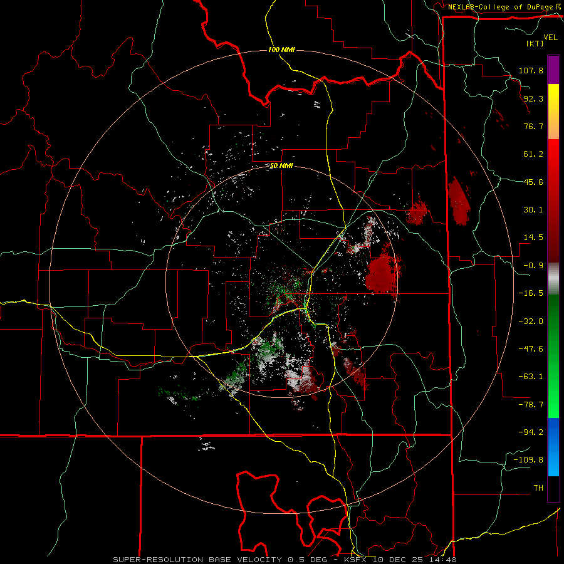Select the -47.6 scale value
Image resolution: width=564 pixels, height=564 pixels.
point(531,349)
